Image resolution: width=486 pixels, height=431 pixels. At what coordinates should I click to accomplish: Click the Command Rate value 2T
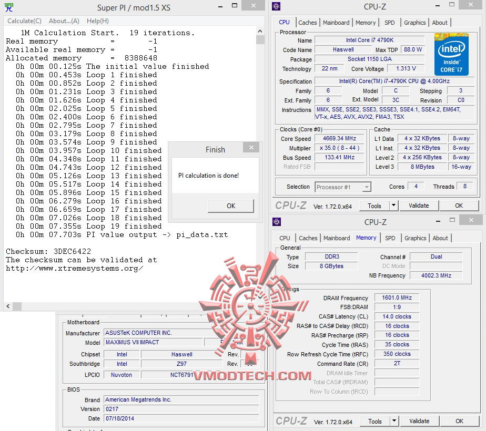(x=397, y=363)
